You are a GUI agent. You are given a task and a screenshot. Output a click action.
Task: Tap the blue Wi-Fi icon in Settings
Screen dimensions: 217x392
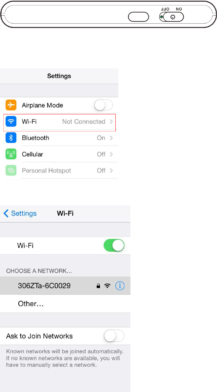click(11, 122)
